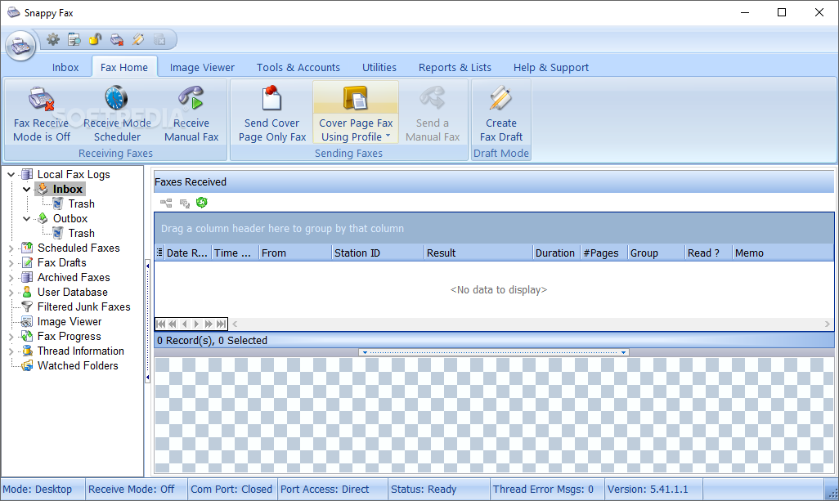Click the document list quick-access icon
This screenshot has height=501, width=839.
click(x=74, y=39)
